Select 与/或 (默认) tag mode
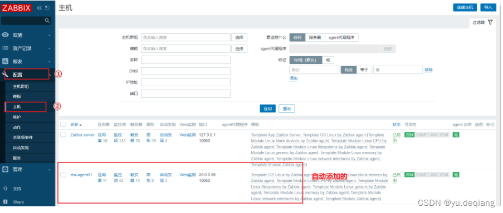 coord(306,60)
